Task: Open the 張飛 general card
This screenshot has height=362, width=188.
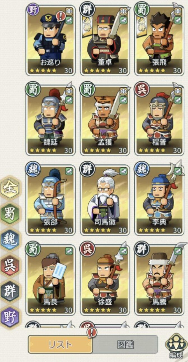Action: 159,40
